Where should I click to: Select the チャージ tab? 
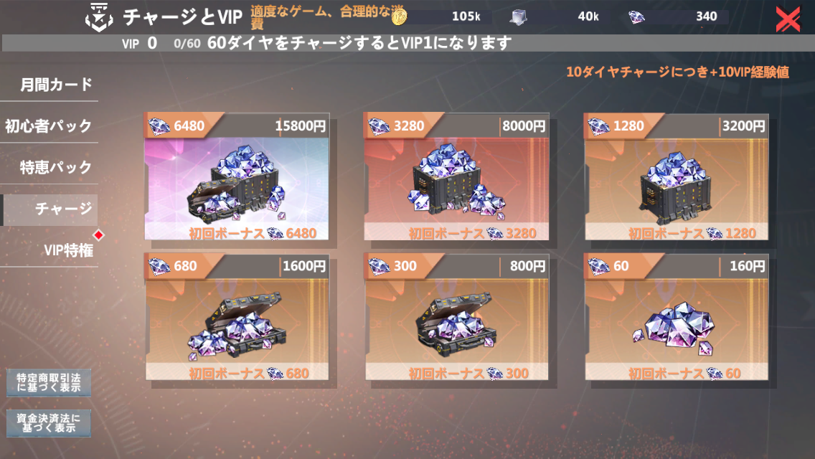[50, 209]
